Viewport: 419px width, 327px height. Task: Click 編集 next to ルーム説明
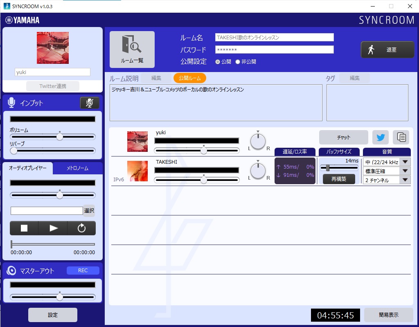pyautogui.click(x=156, y=78)
